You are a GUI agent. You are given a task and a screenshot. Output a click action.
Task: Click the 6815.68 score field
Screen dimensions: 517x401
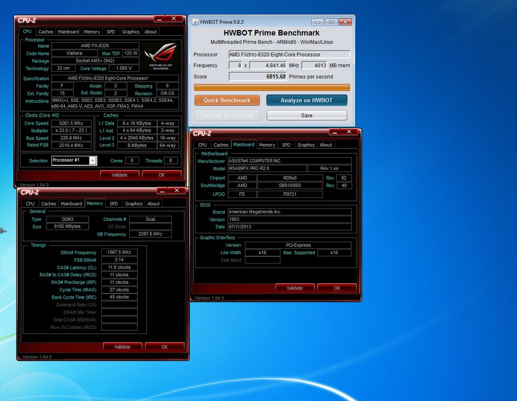pos(258,77)
